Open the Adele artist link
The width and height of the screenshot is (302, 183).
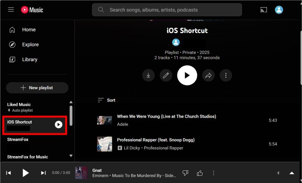123,124
